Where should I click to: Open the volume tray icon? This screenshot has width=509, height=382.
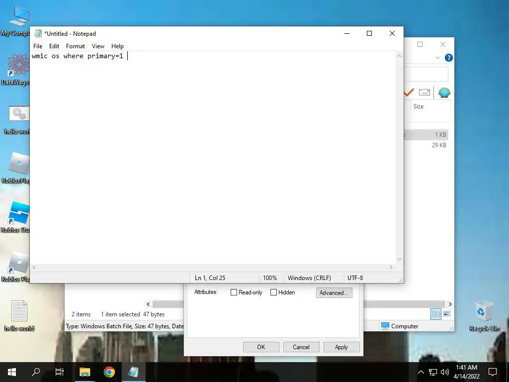coord(445,372)
